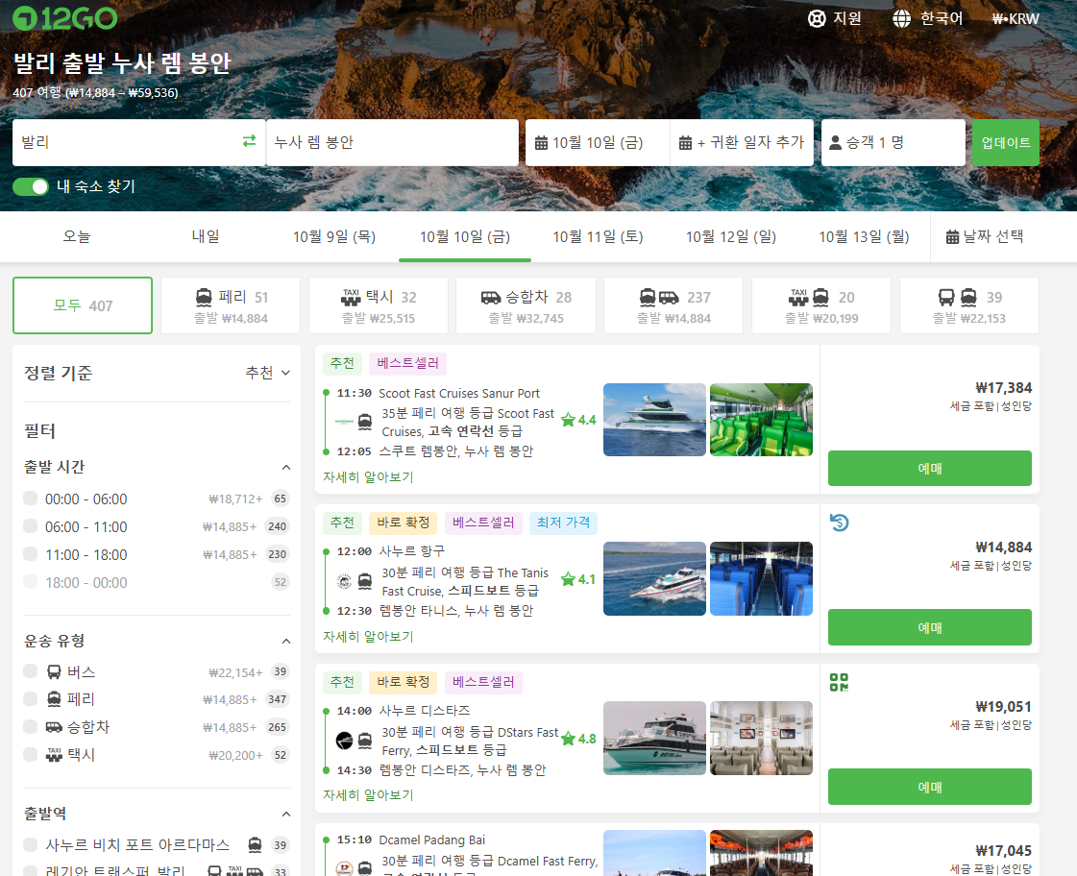This screenshot has width=1077, height=876.
Task: Select the 10월 9일 (목) tab
Action: click(334, 237)
